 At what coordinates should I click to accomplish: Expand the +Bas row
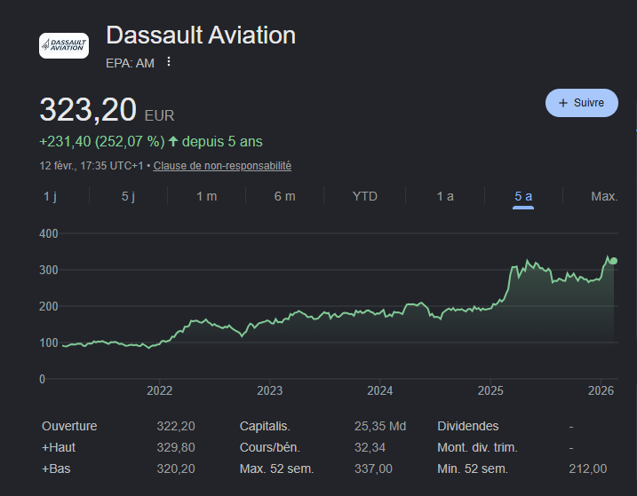[x=58, y=468]
